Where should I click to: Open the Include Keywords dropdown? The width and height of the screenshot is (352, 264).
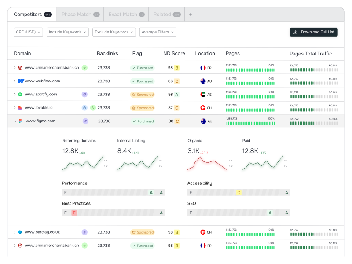68,32
